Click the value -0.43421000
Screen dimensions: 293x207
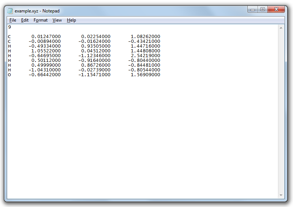pos(144,41)
